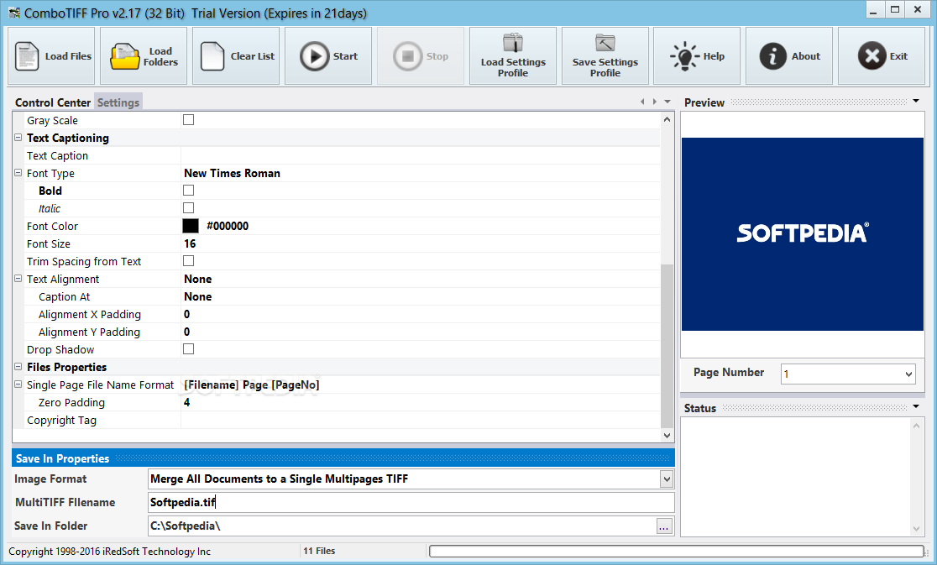Click the #000000 color code text
The height and width of the screenshot is (565, 937).
click(228, 227)
